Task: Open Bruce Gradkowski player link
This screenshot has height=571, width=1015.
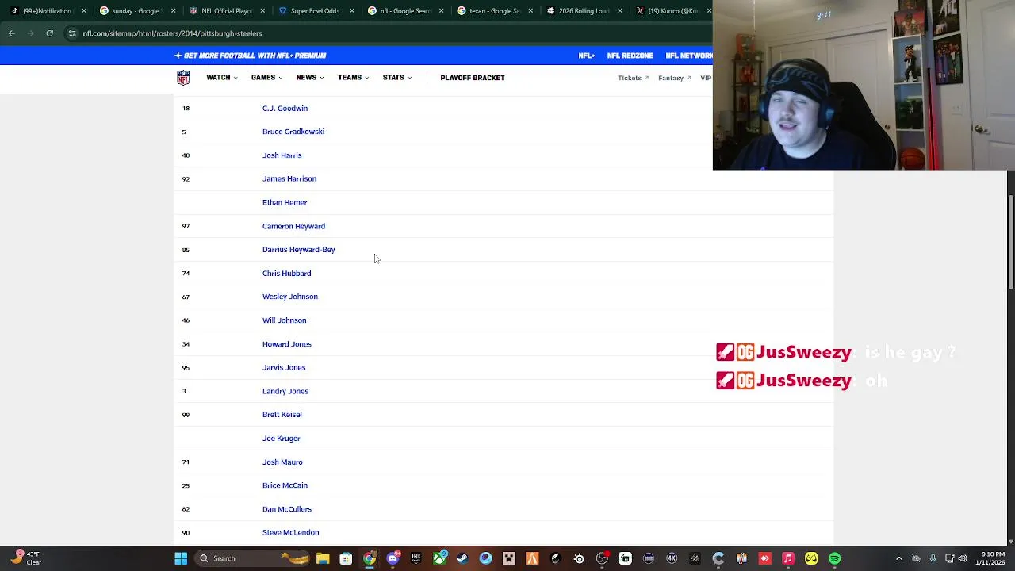Action: click(293, 132)
